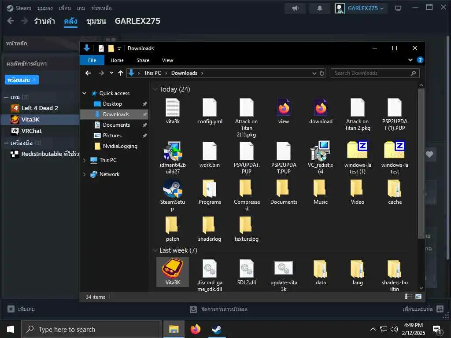Screen dimensions: 451x338
Task: Open Steam notifications bell icon
Action: point(320,8)
